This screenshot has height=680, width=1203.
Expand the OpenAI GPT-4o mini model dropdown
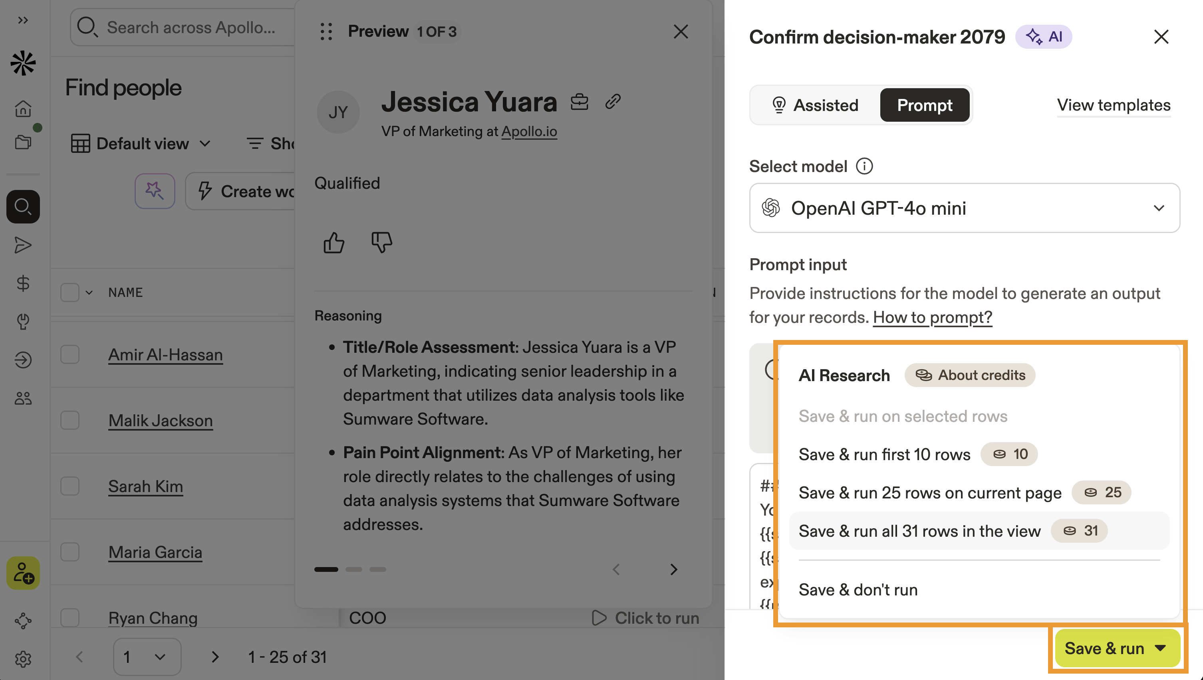pyautogui.click(x=964, y=208)
